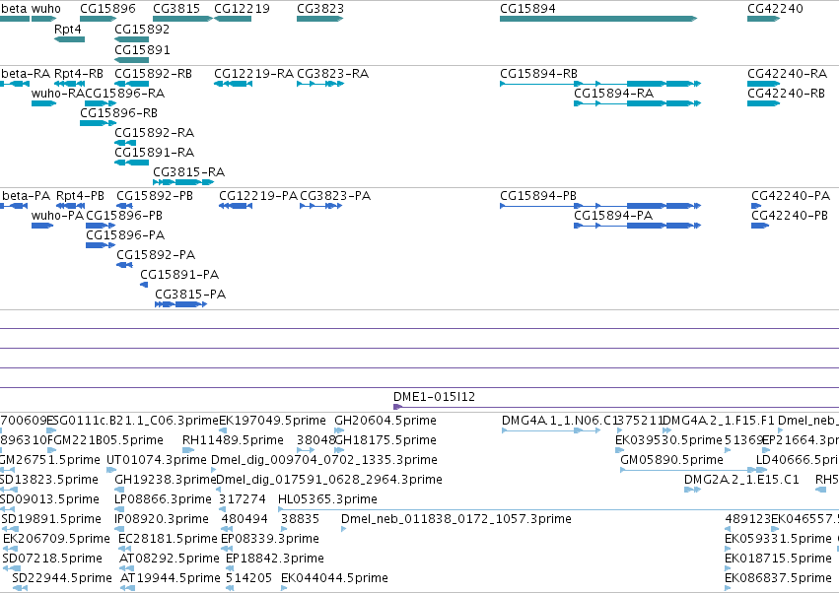Click the HL05365.3prime EST label

[327, 499]
